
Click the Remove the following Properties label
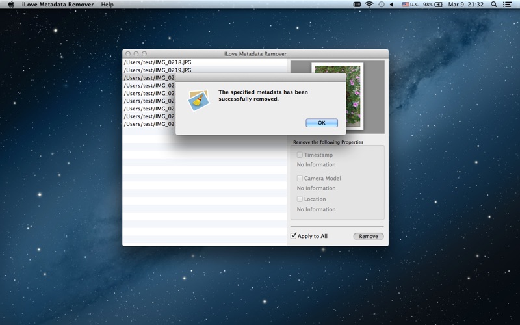pyautogui.click(x=328, y=142)
